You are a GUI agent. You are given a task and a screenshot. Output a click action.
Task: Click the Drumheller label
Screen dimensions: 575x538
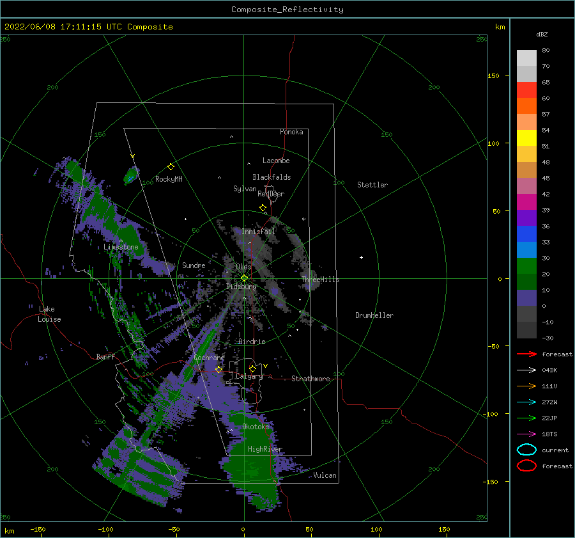tap(374, 315)
